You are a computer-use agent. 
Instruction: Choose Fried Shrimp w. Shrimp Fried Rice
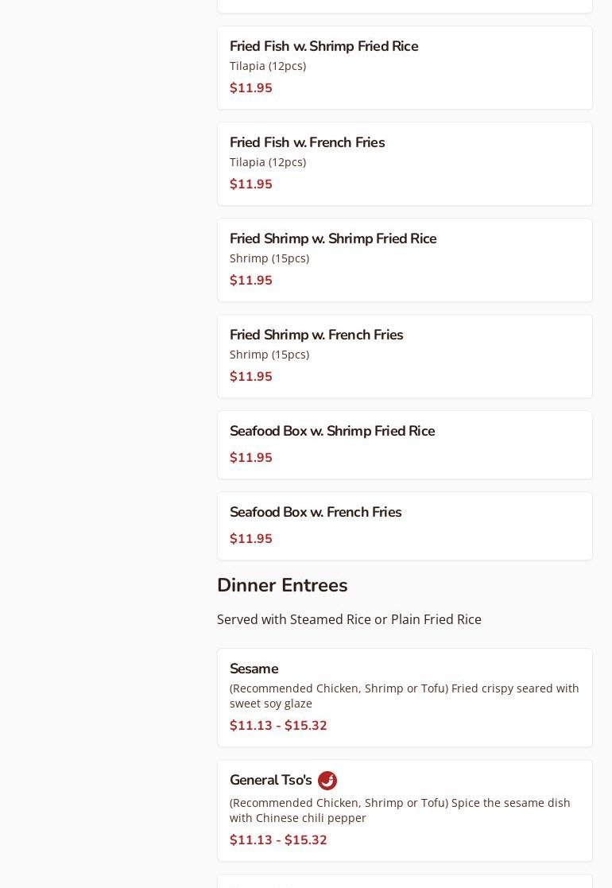(332, 239)
